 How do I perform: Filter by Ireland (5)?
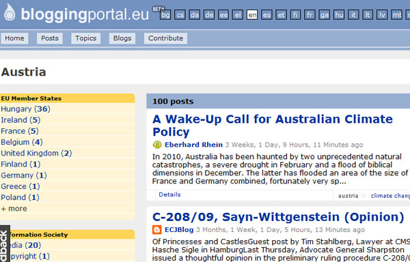20,120
